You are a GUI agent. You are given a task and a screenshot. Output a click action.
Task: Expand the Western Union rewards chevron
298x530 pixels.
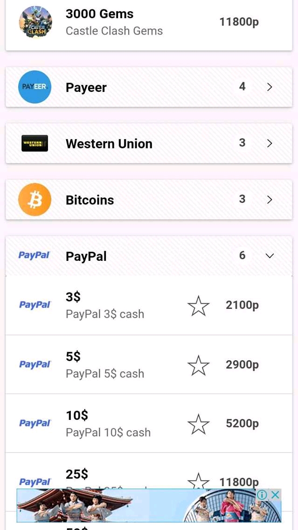(x=270, y=143)
